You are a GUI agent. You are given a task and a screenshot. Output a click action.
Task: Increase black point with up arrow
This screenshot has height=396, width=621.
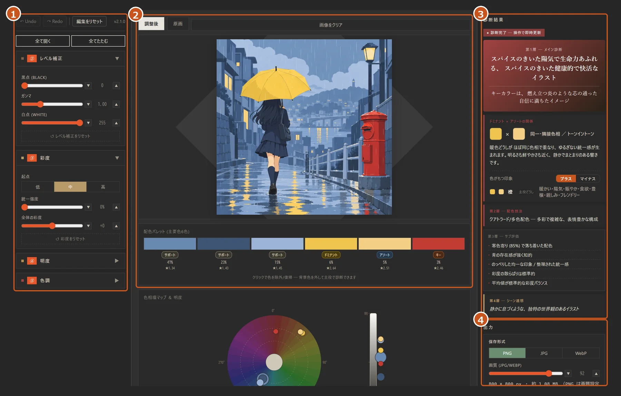[116, 85]
